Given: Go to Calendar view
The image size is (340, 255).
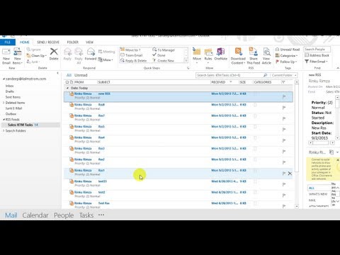Looking at the screenshot, I should point(35,215).
